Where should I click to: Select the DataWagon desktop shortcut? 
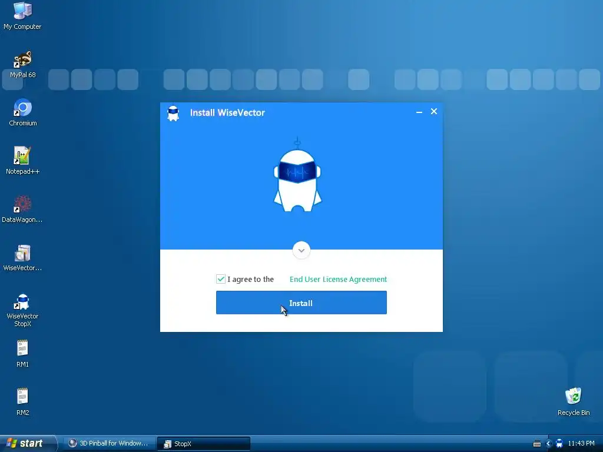22,209
